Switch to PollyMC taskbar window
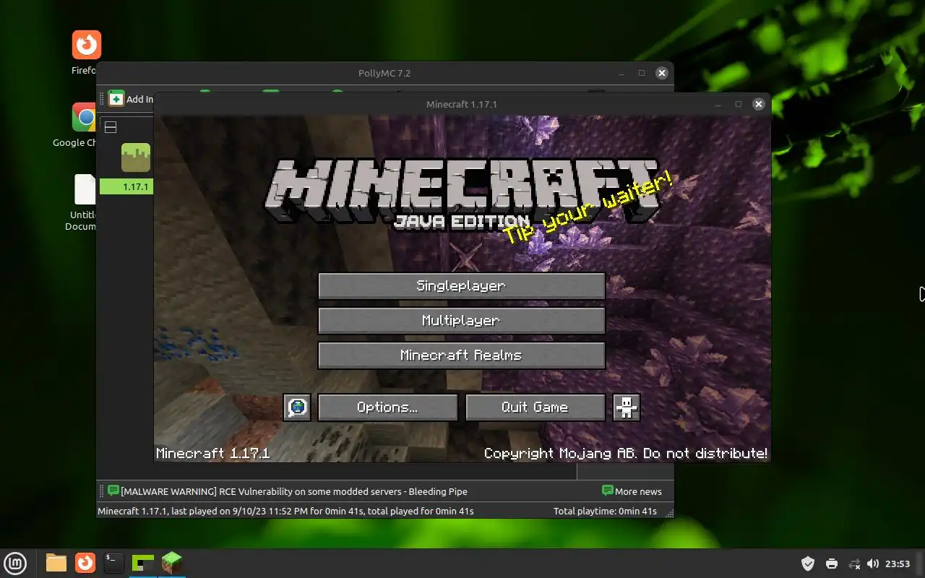 143,563
